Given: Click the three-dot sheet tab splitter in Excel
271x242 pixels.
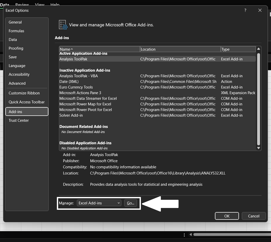Looking at the screenshot, I should click(x=184, y=235).
